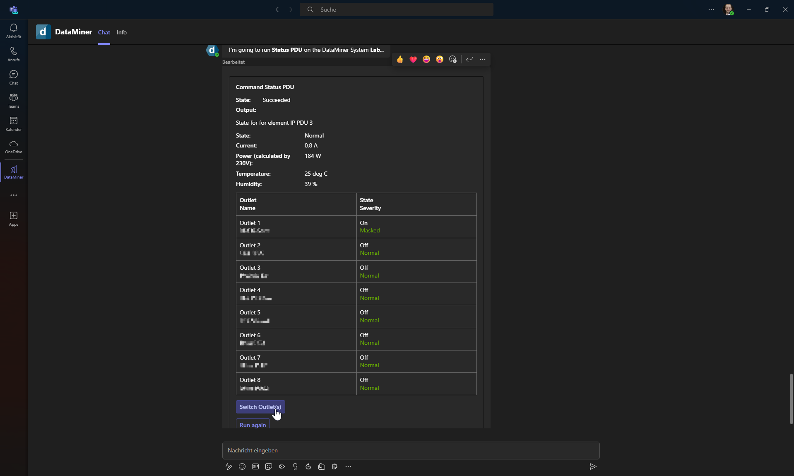Insert a GIF from compose toolbar
Viewport: 794px width, 476px height.
click(255, 466)
